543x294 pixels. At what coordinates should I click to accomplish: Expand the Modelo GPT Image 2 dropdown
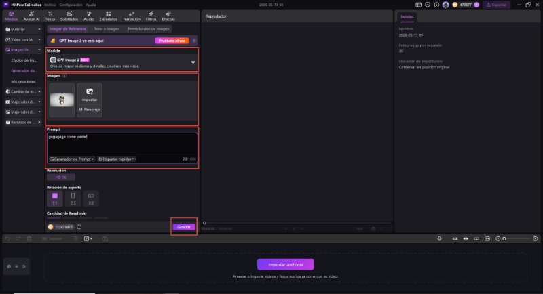coord(193,62)
